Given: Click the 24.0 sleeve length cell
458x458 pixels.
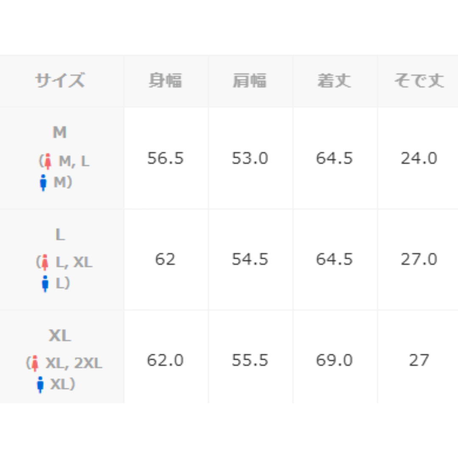Looking at the screenshot, I should (x=418, y=158).
